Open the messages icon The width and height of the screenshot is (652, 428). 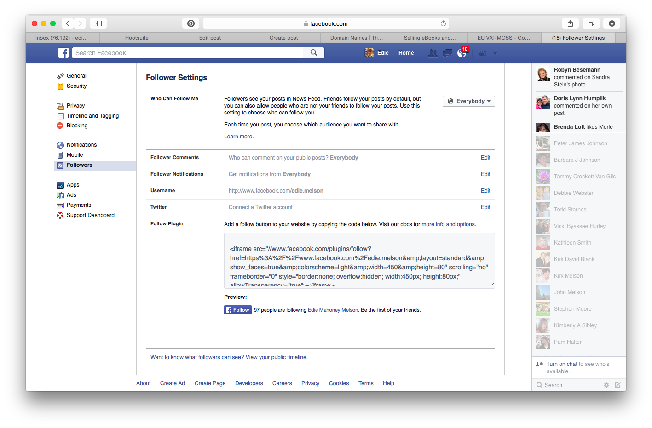click(447, 53)
